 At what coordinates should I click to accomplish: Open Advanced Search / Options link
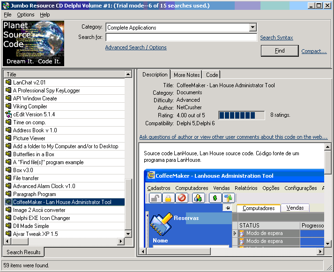click(136, 47)
